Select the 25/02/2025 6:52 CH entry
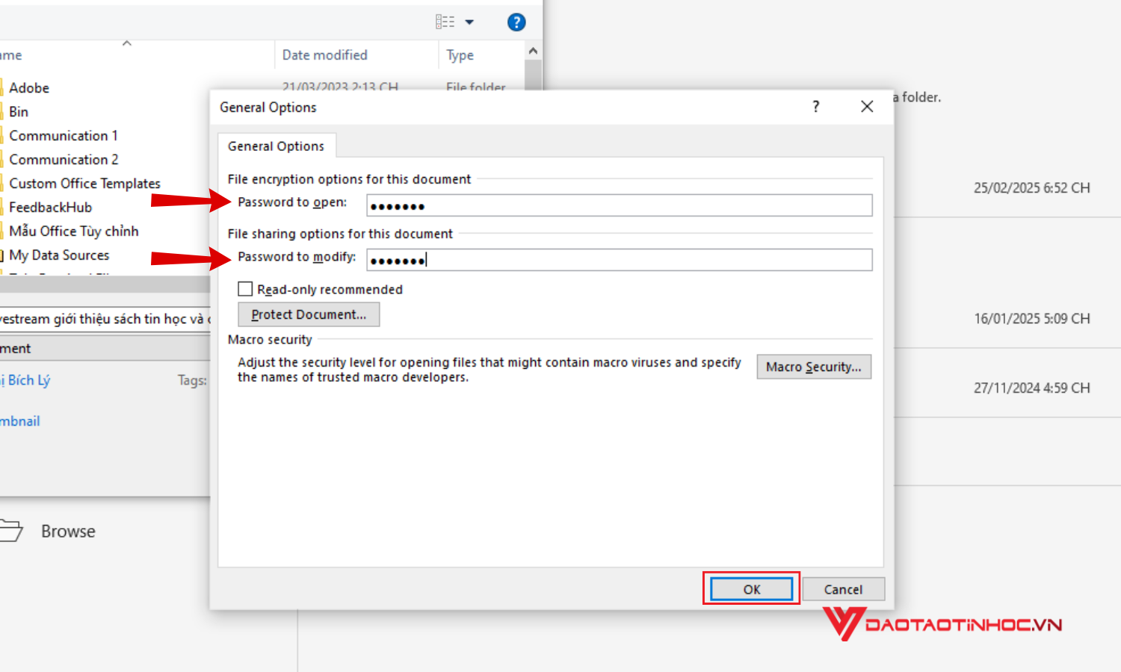 click(1031, 188)
